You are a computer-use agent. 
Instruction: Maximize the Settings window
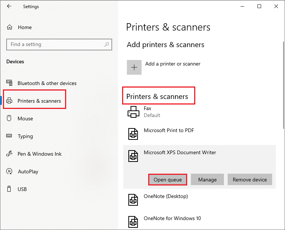tap(259, 6)
